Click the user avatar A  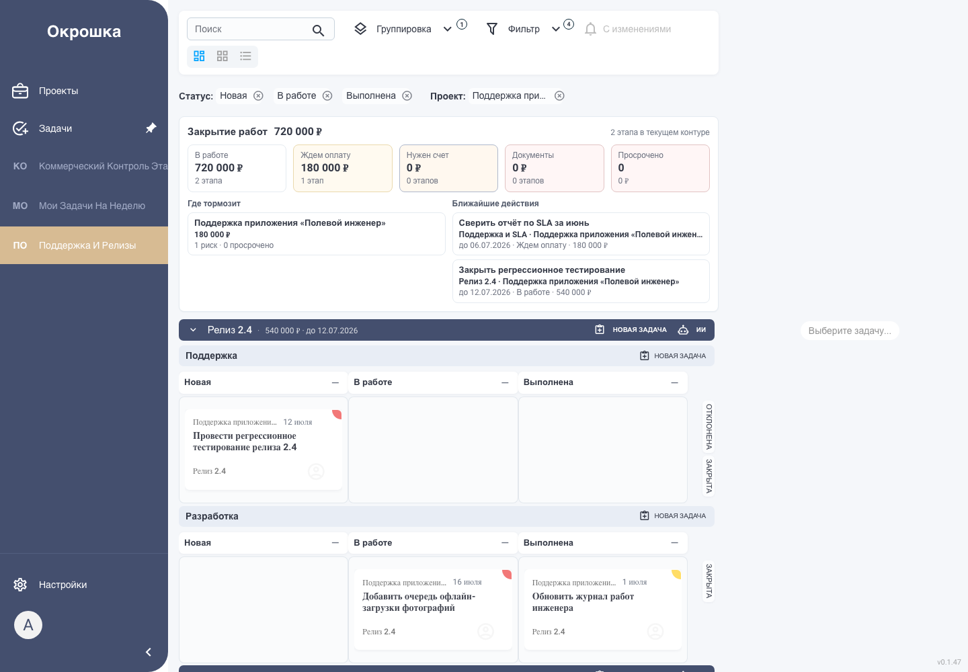tap(28, 625)
